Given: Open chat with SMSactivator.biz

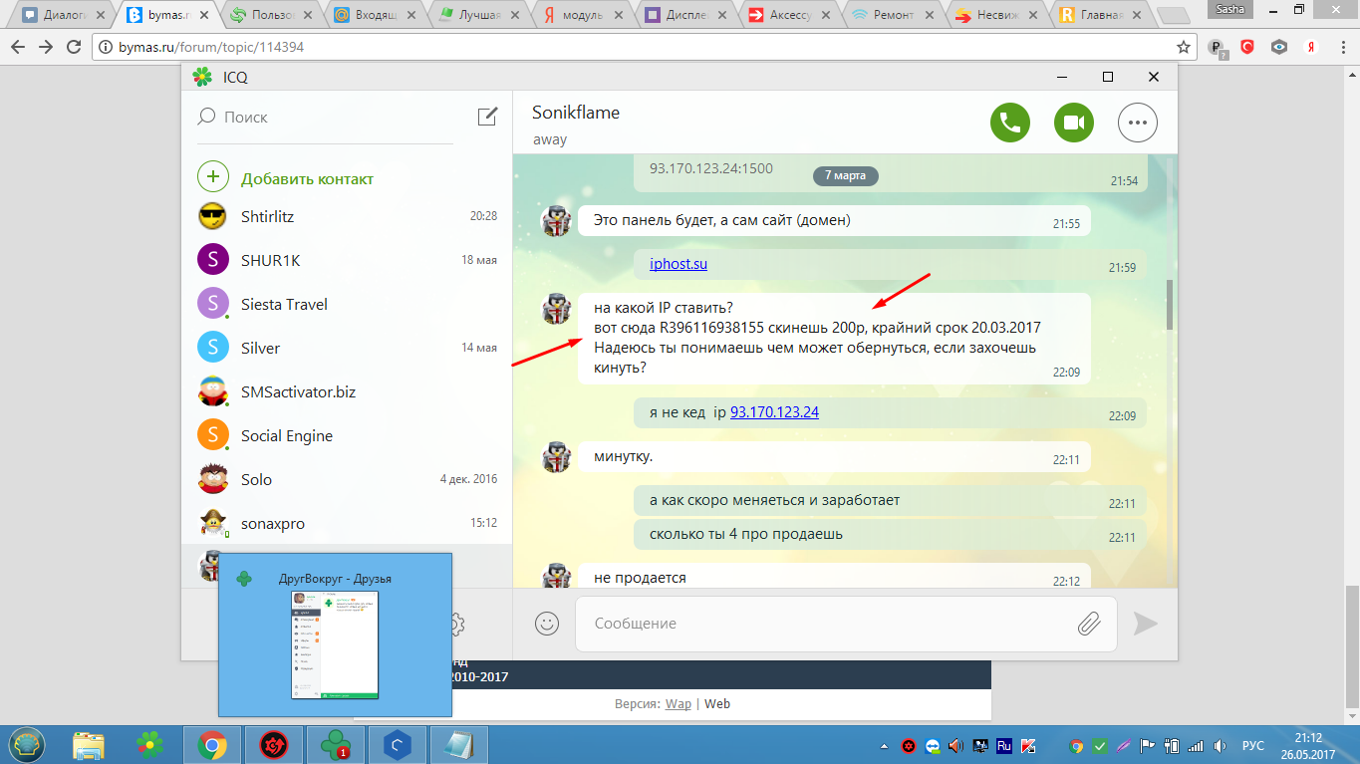Looking at the screenshot, I should (x=298, y=391).
